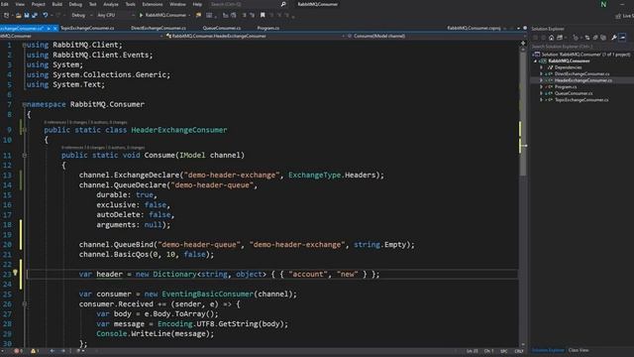Switch to QueueConsumer.cs tab
This screenshot has width=634, height=357.
[222, 29]
